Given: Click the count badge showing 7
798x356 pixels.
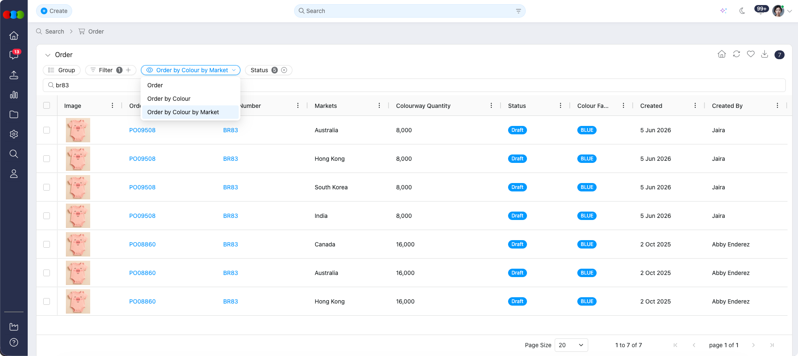Looking at the screenshot, I should tap(780, 55).
